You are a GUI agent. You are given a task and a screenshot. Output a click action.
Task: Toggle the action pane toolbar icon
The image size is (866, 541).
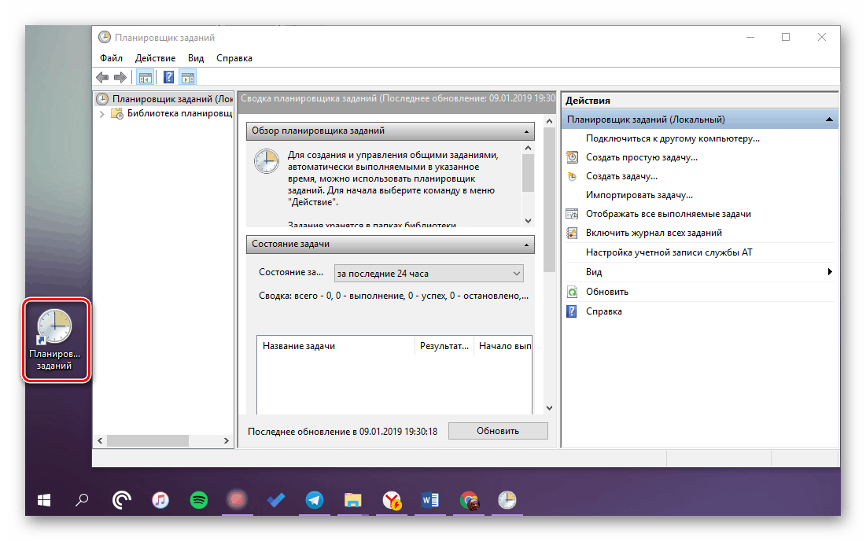[188, 77]
